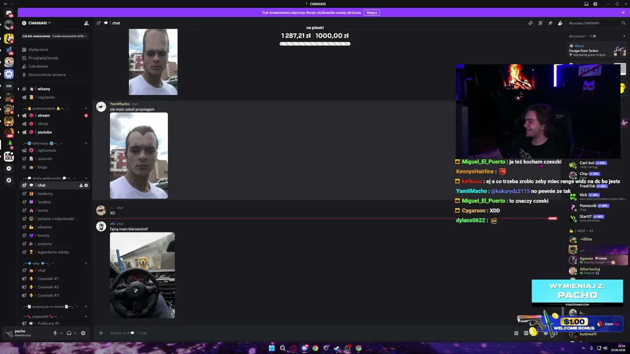
Task: Open Albertochuj in member list
Action: (597, 271)
